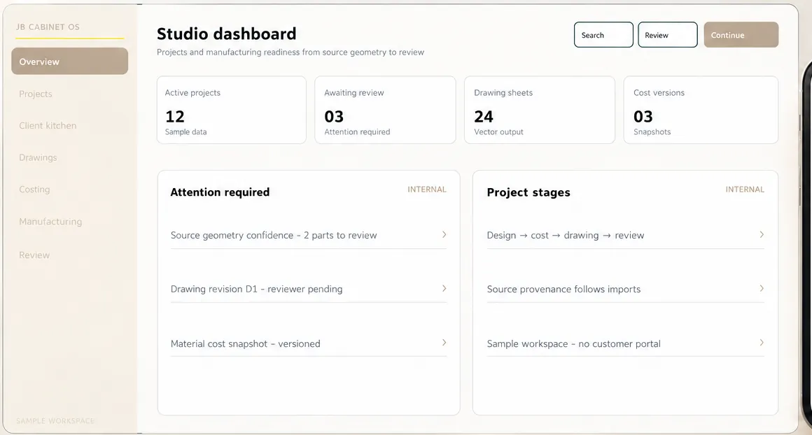Open the Active projects card showing 12
Viewport: 812px width, 435px height.
coord(232,110)
